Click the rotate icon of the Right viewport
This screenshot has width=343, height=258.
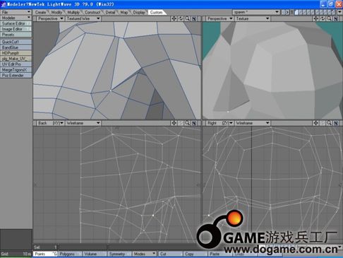[x=323, y=123]
